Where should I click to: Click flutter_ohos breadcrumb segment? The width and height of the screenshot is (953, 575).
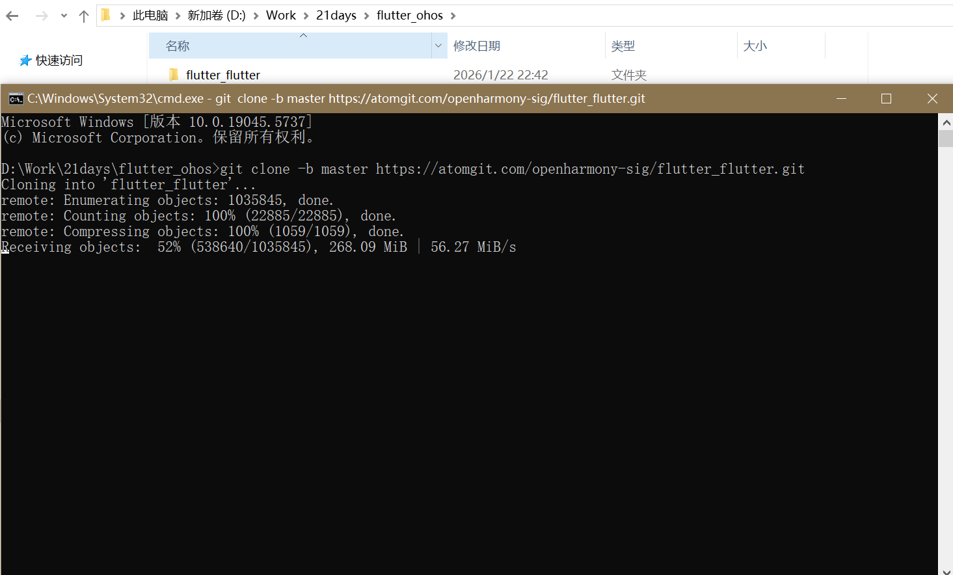pyautogui.click(x=410, y=16)
